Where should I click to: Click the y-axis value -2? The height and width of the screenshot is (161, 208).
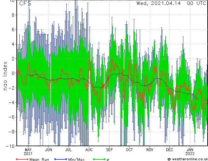coord(11,88)
